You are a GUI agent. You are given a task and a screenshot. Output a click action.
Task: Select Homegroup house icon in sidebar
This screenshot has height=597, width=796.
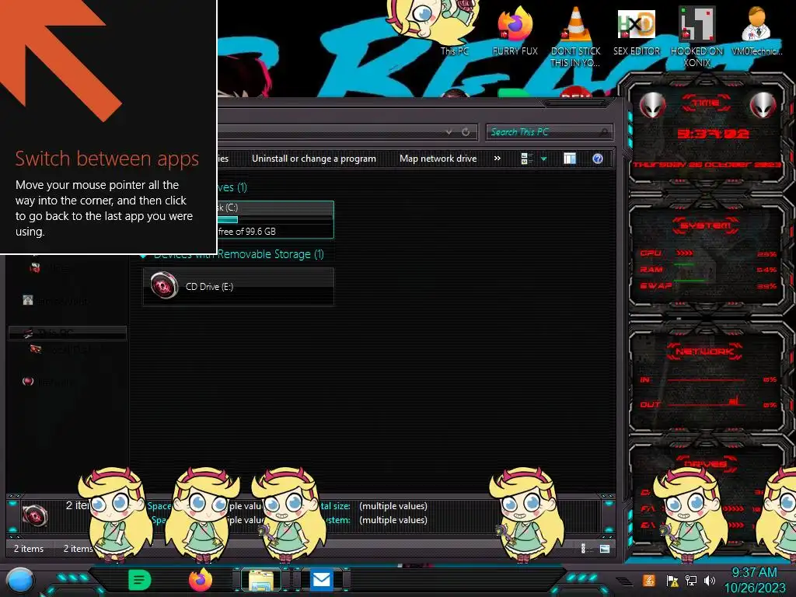pyautogui.click(x=28, y=301)
